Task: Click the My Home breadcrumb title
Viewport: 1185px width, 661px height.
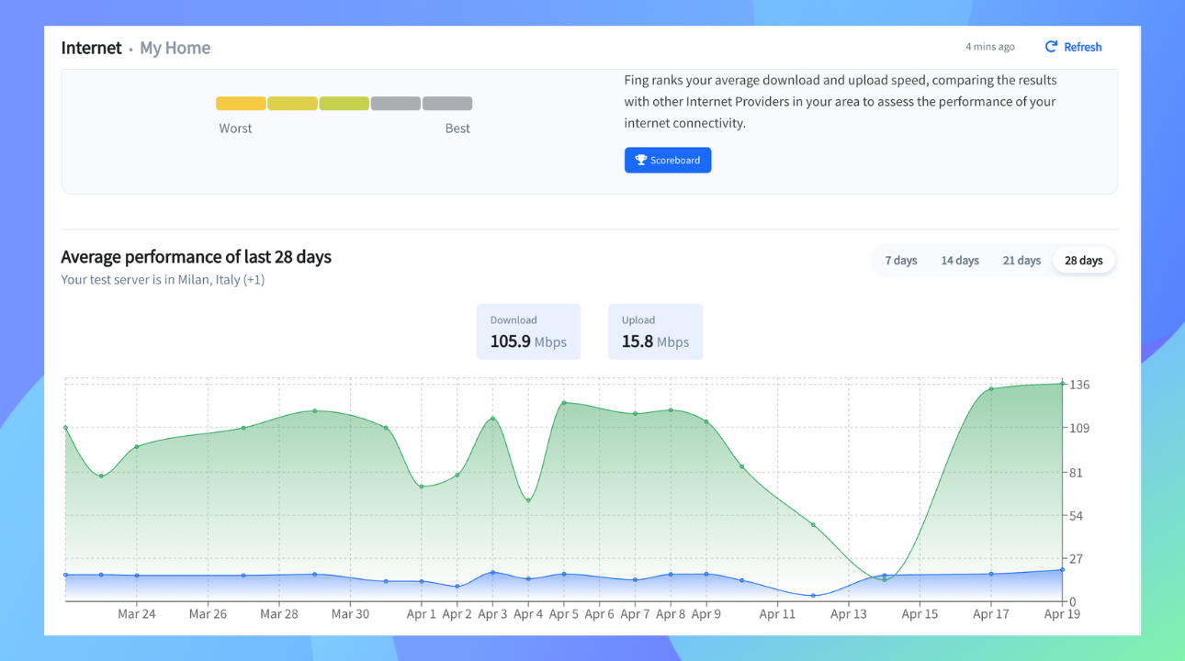Action: pos(175,48)
